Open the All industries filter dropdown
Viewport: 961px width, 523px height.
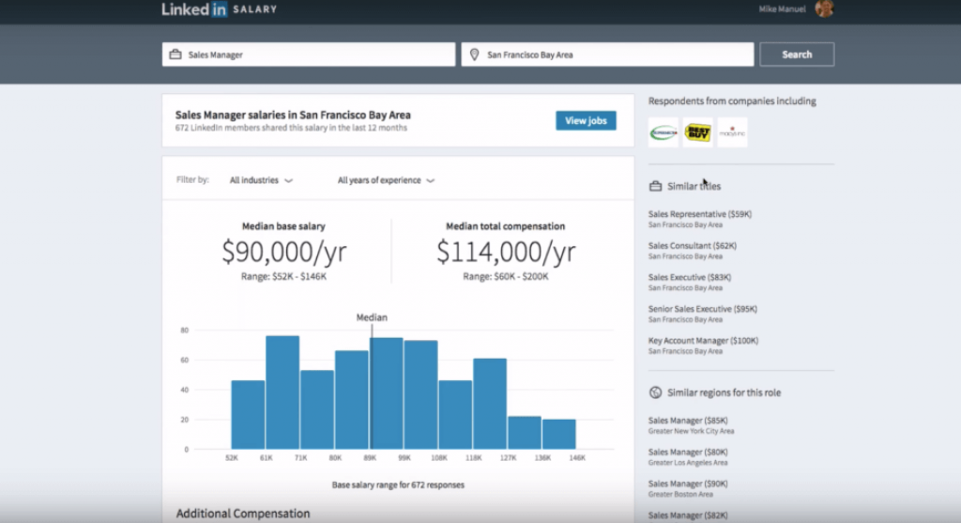coord(261,180)
